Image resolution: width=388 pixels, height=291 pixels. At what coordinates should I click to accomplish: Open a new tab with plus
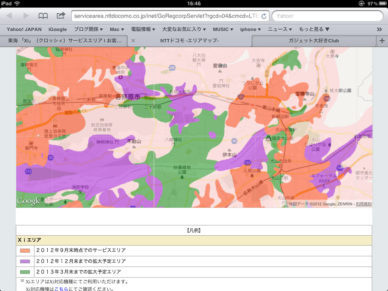click(x=382, y=41)
